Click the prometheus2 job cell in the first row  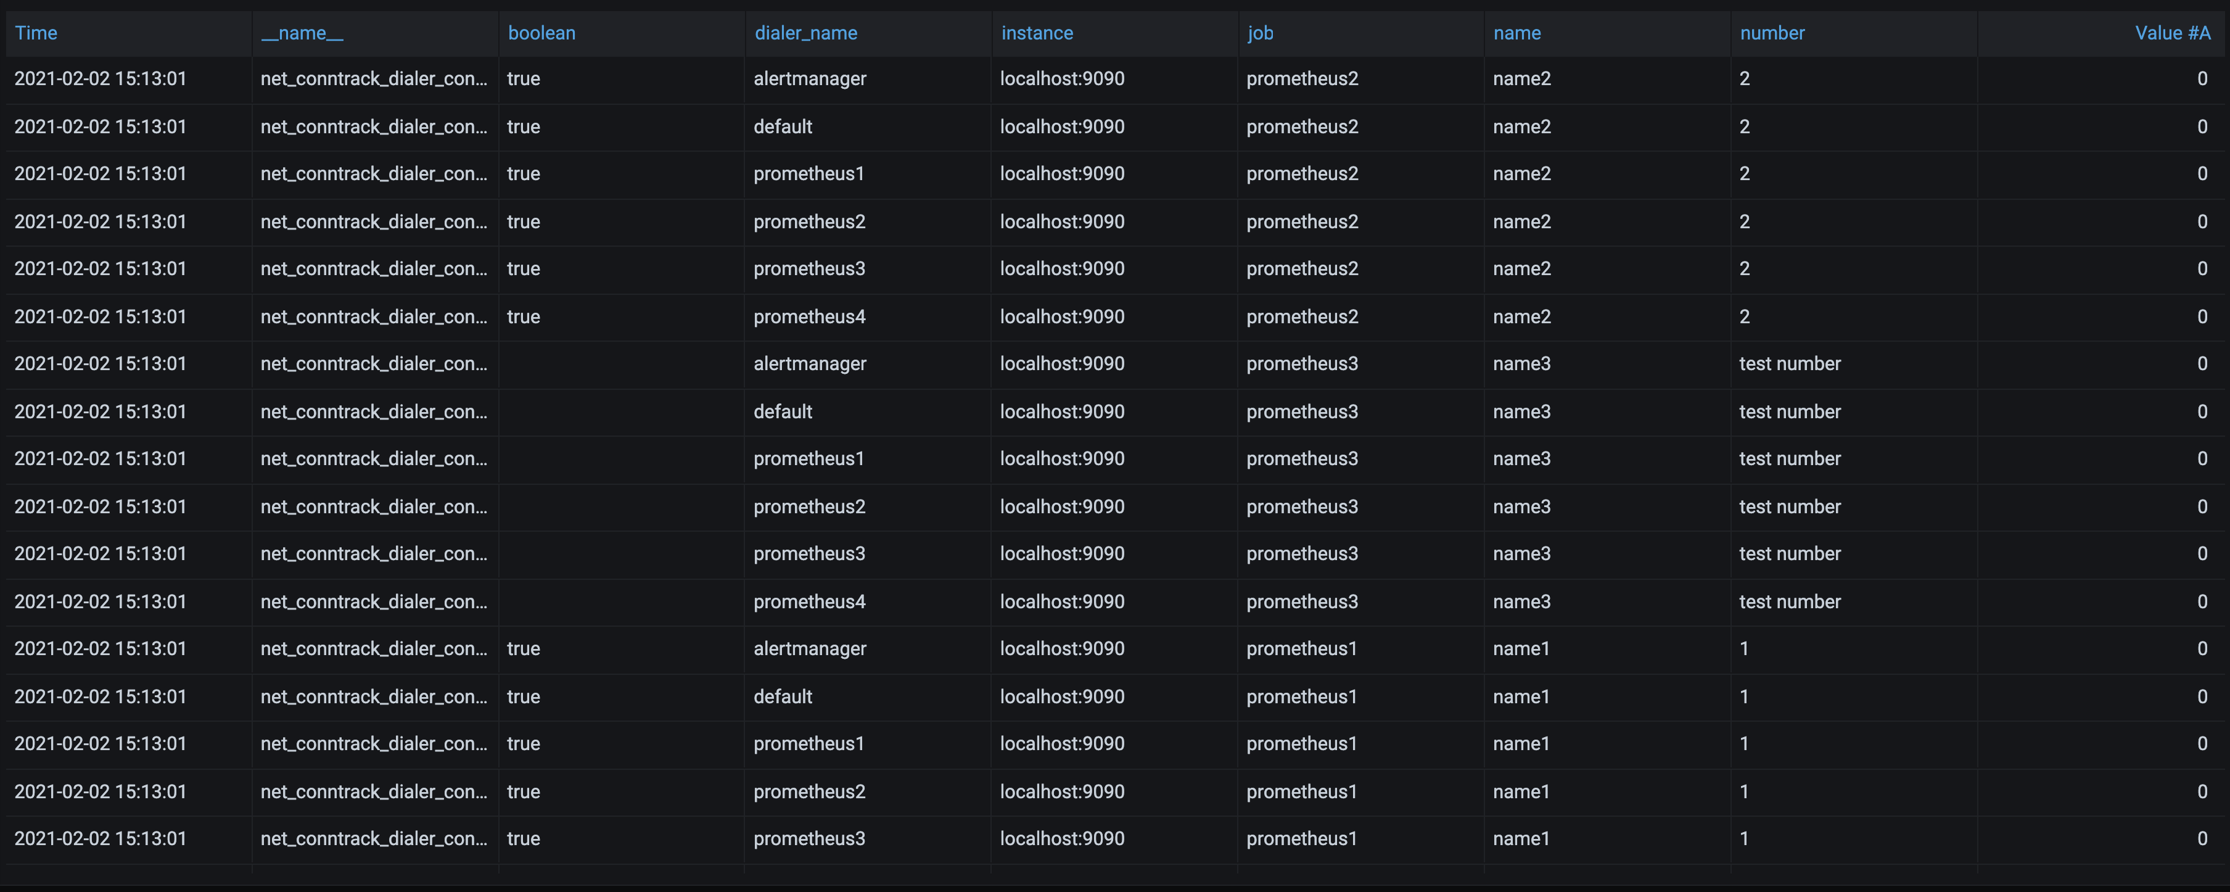tap(1302, 78)
